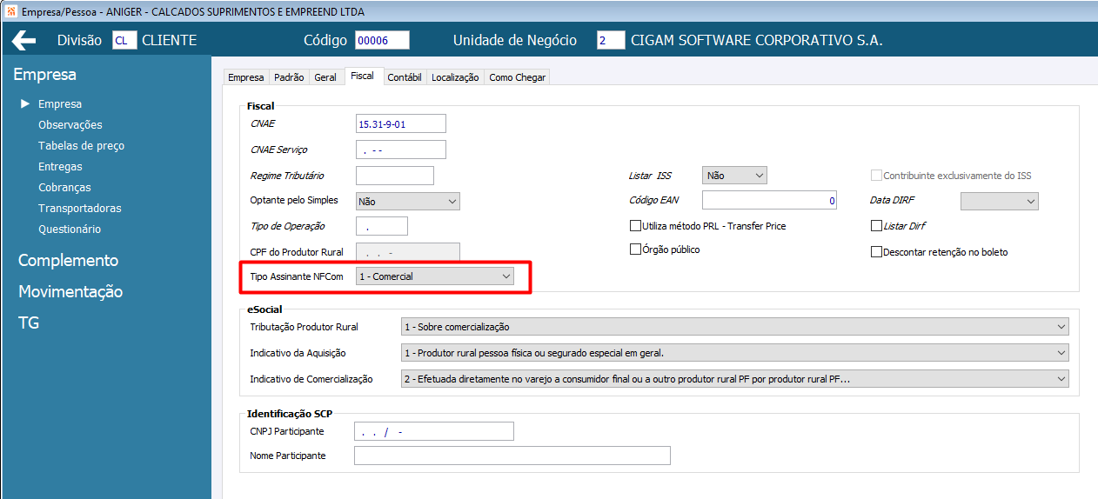Switch to the Padrão tab
This screenshot has height=499, width=1098.
(x=289, y=77)
